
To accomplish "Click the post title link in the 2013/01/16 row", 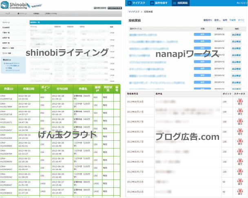I will point(149,48).
